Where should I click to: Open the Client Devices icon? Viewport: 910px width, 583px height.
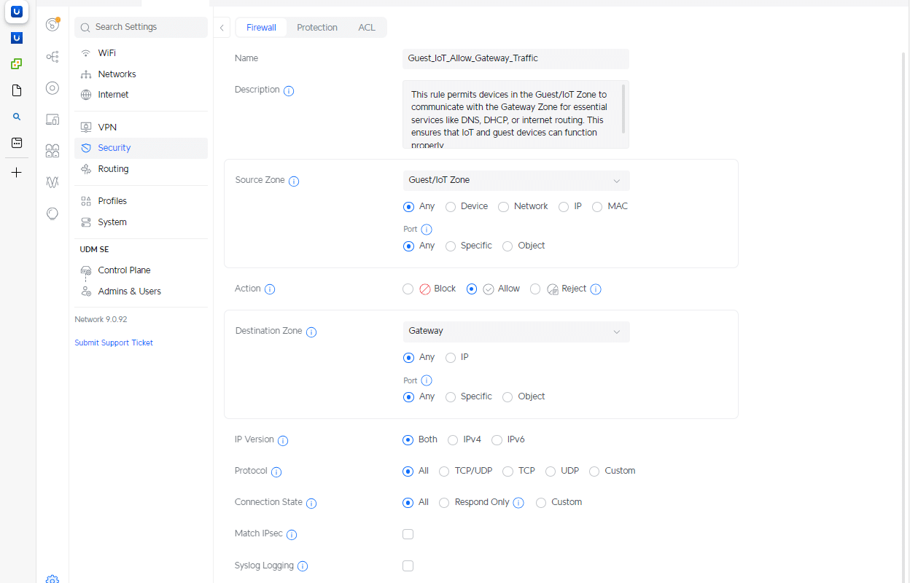[52, 120]
